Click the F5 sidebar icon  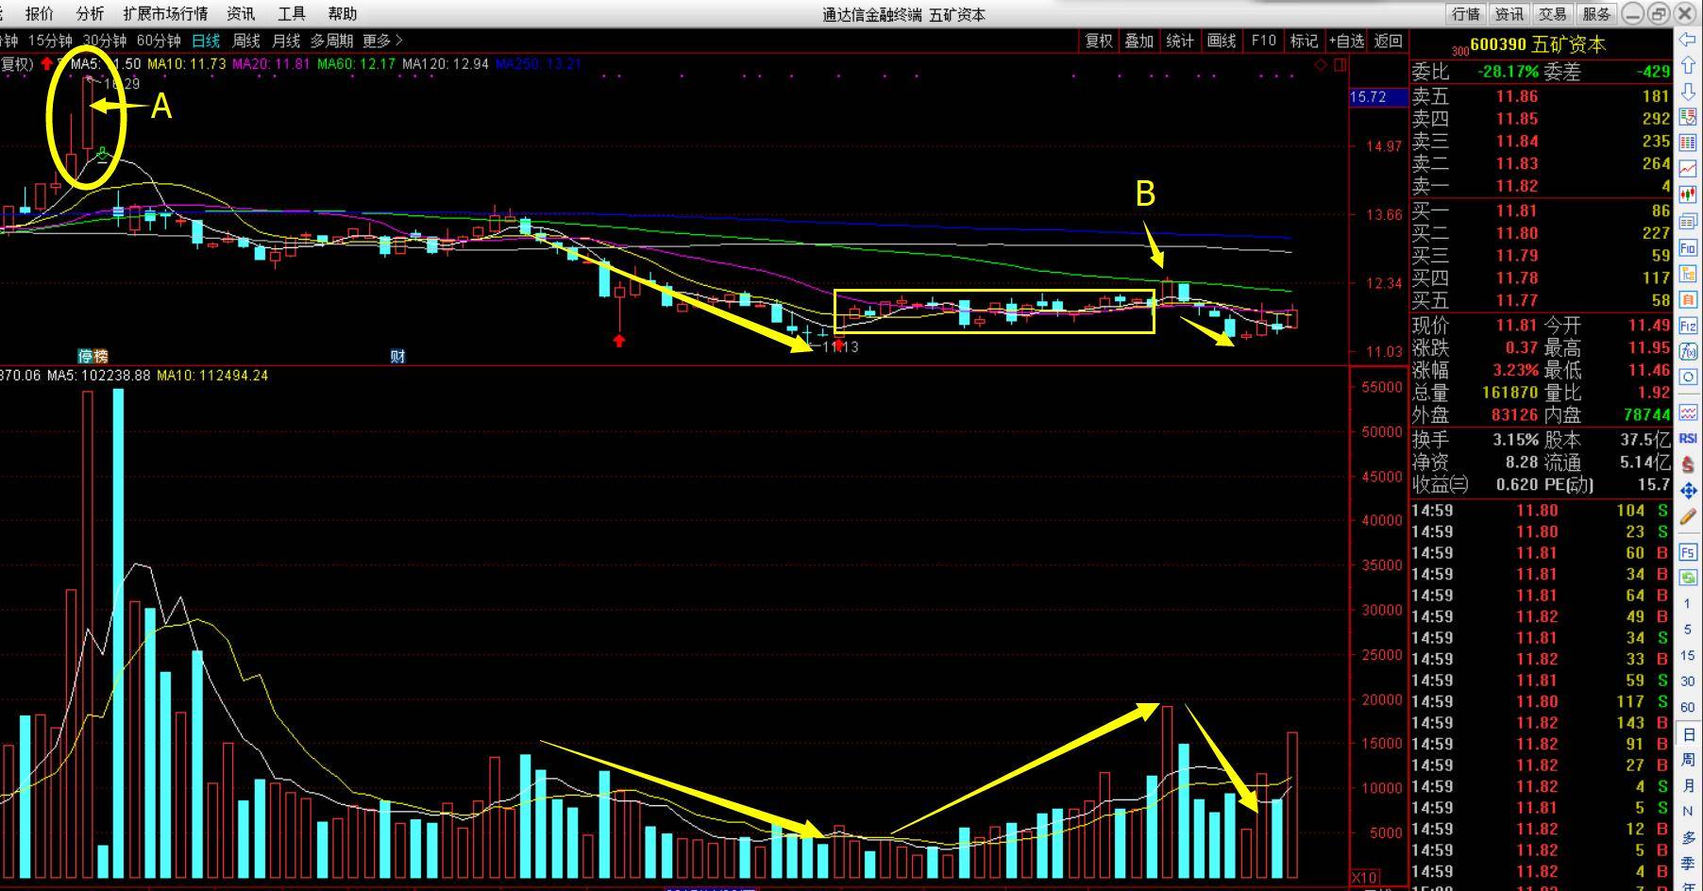tap(1687, 553)
